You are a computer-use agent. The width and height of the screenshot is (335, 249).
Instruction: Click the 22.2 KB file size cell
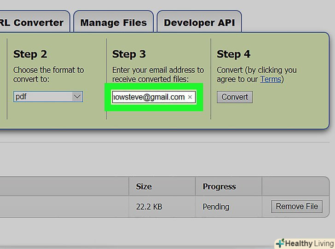click(149, 207)
